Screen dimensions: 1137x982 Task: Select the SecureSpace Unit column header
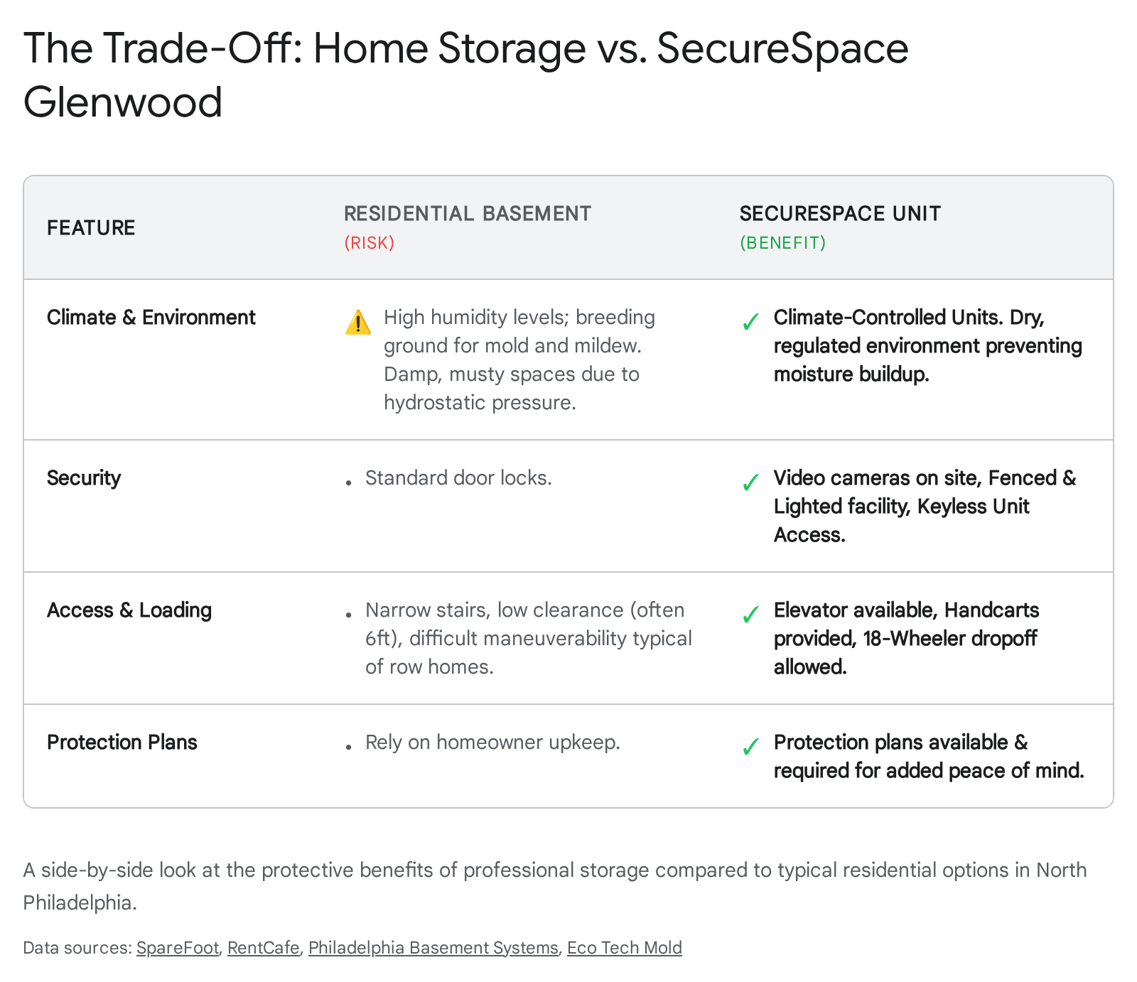tap(840, 214)
